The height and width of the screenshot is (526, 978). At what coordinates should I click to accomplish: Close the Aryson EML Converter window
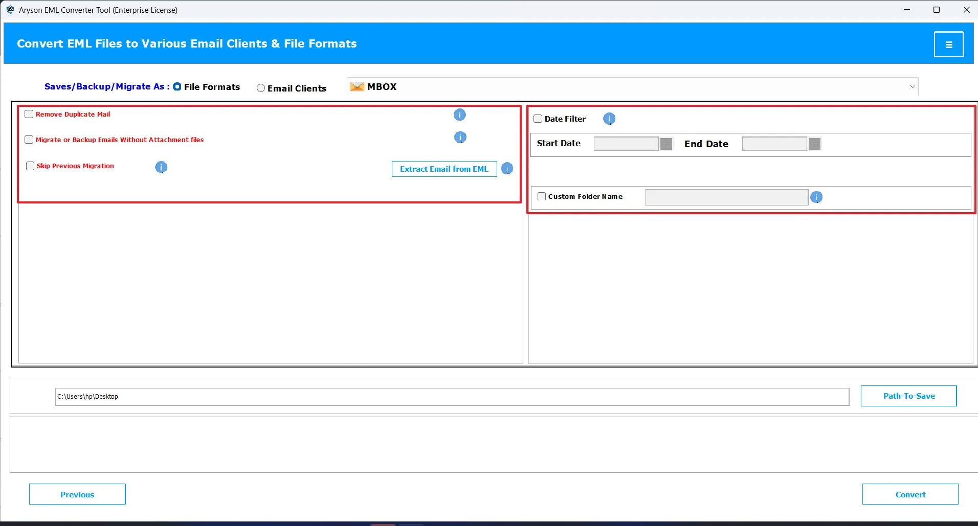[x=966, y=10]
